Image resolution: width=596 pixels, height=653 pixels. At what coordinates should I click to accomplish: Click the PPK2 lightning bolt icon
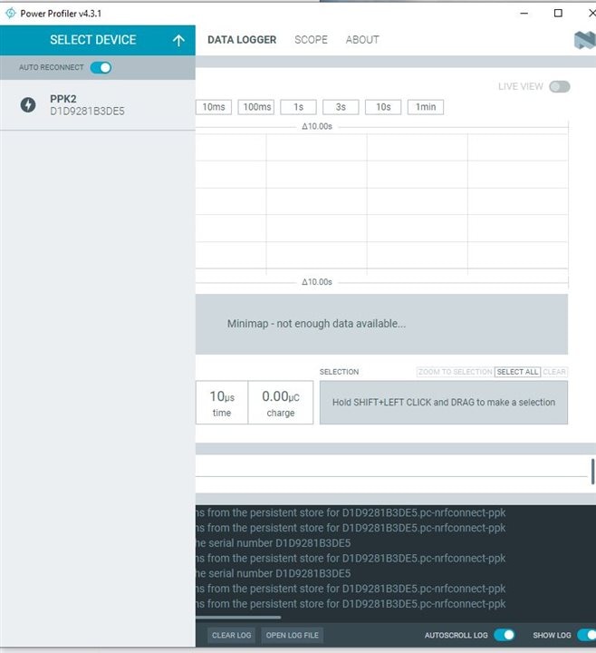coord(28,105)
